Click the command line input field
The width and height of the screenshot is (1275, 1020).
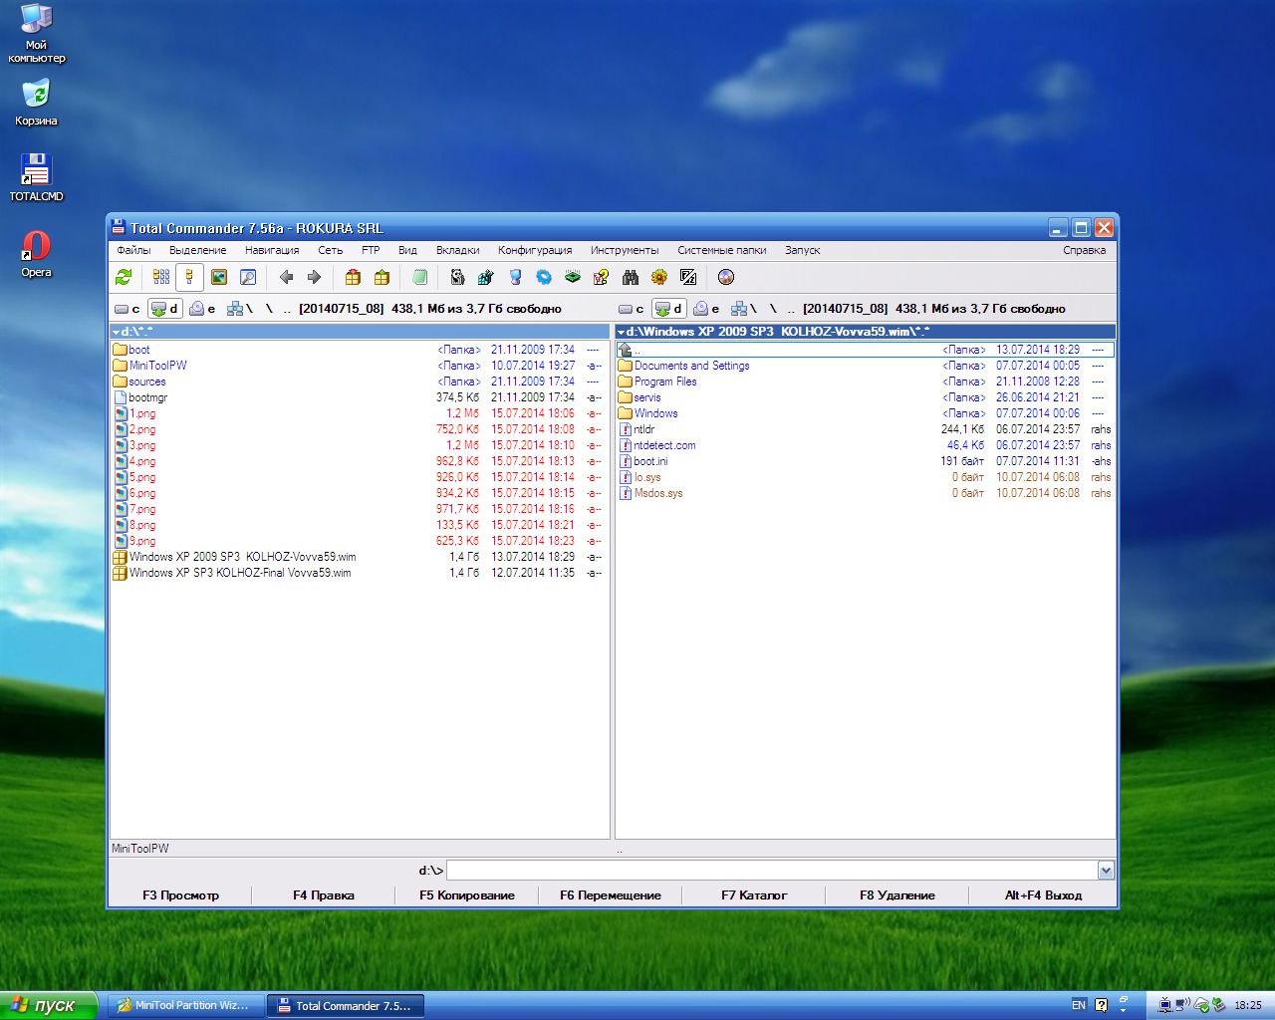tap(772, 871)
